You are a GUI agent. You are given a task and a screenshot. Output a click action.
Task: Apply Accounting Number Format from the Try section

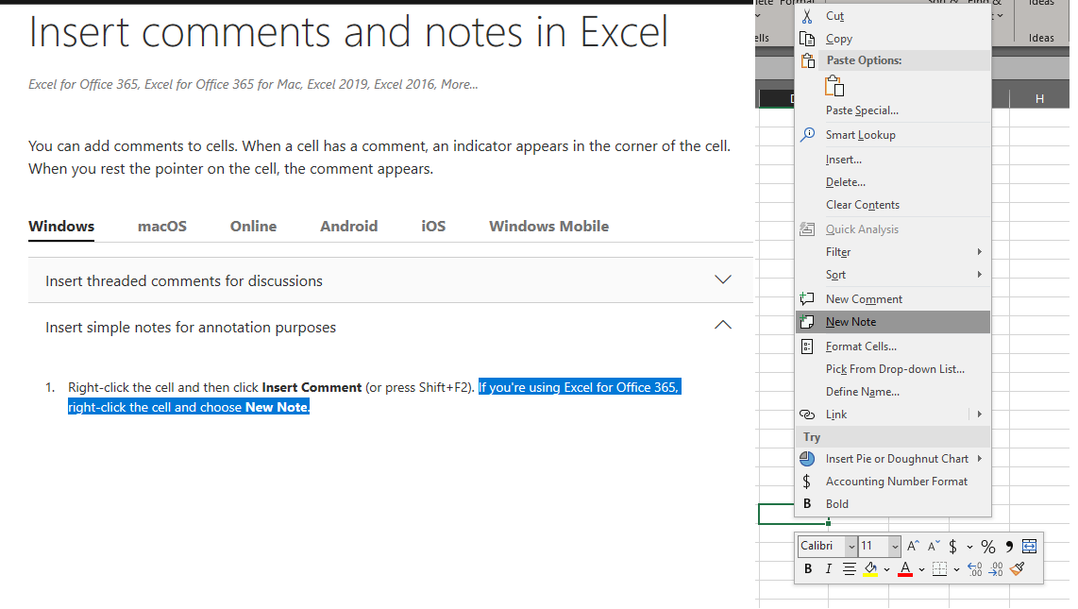pyautogui.click(x=892, y=482)
